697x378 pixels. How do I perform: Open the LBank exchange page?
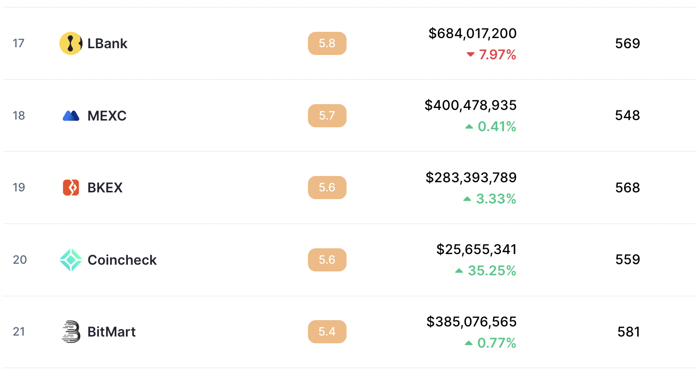(x=107, y=43)
